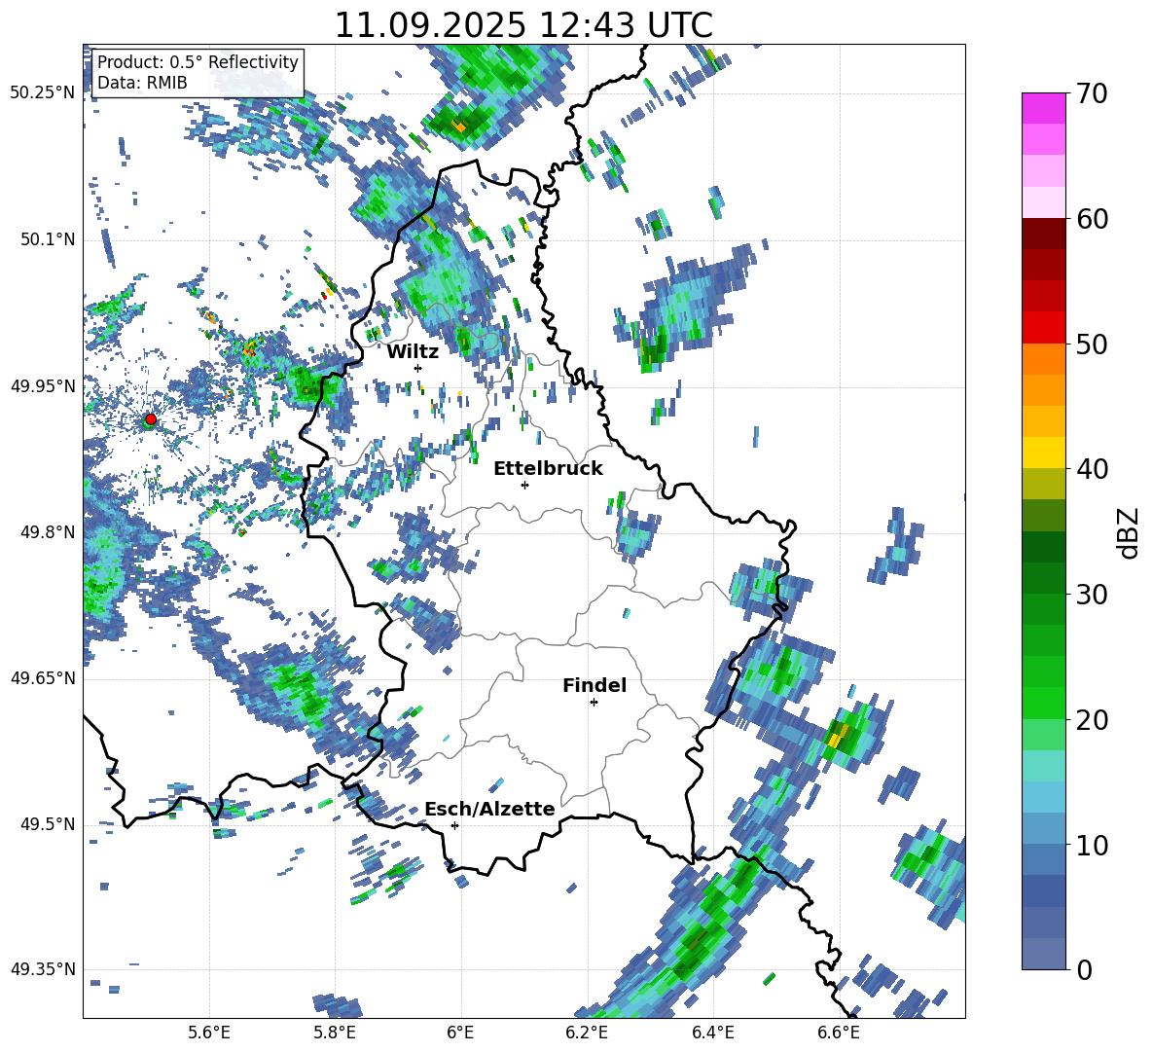
Task: Click the Product: 0.5° Reflectivity text
Action: (x=198, y=62)
